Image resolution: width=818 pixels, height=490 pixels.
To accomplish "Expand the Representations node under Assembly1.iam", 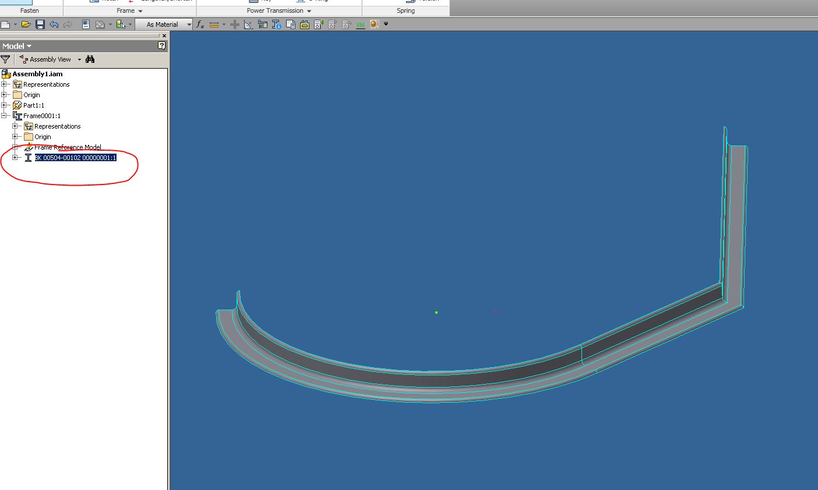I will pyautogui.click(x=5, y=84).
